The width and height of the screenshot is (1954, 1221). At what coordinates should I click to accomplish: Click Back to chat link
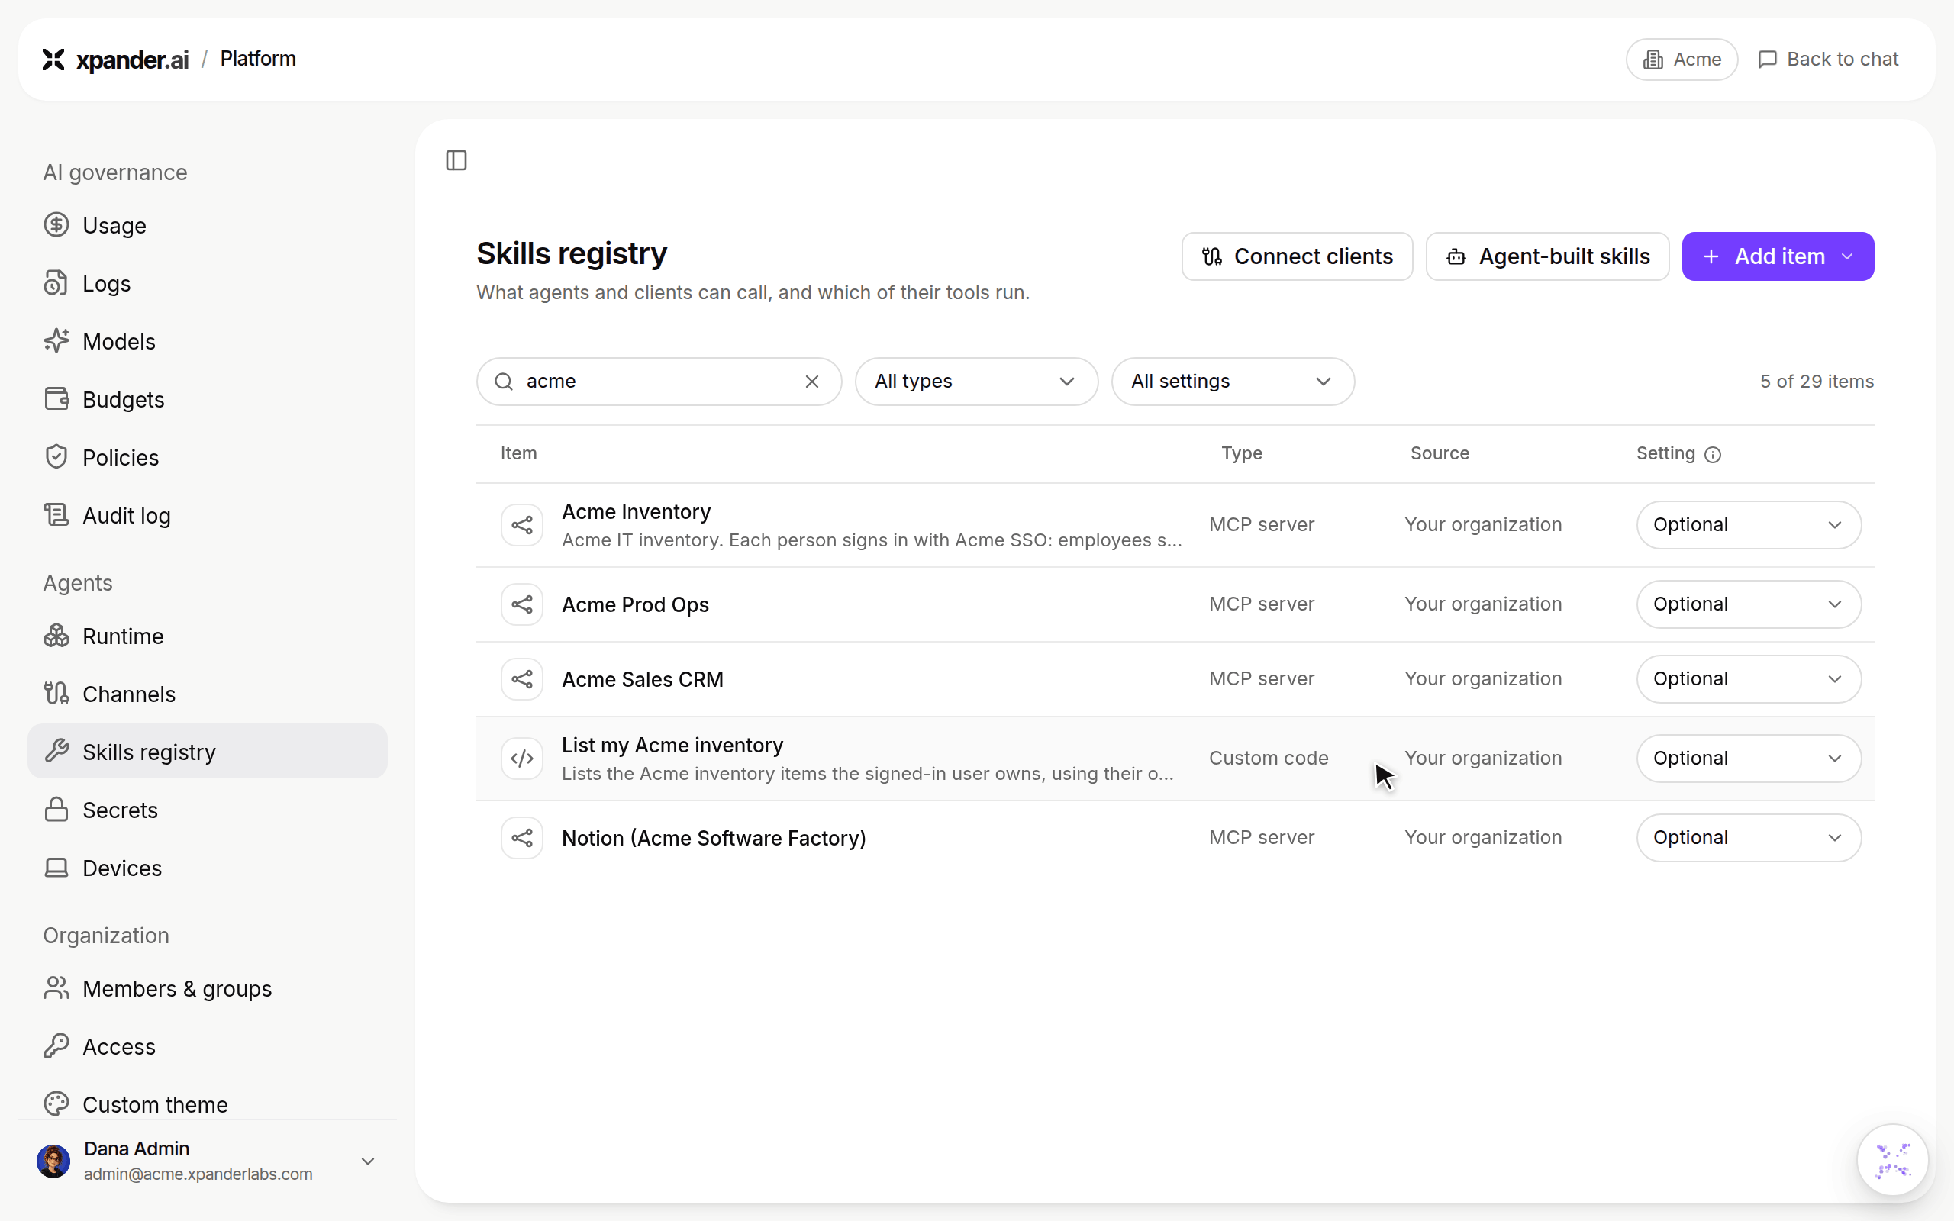[x=1828, y=59]
